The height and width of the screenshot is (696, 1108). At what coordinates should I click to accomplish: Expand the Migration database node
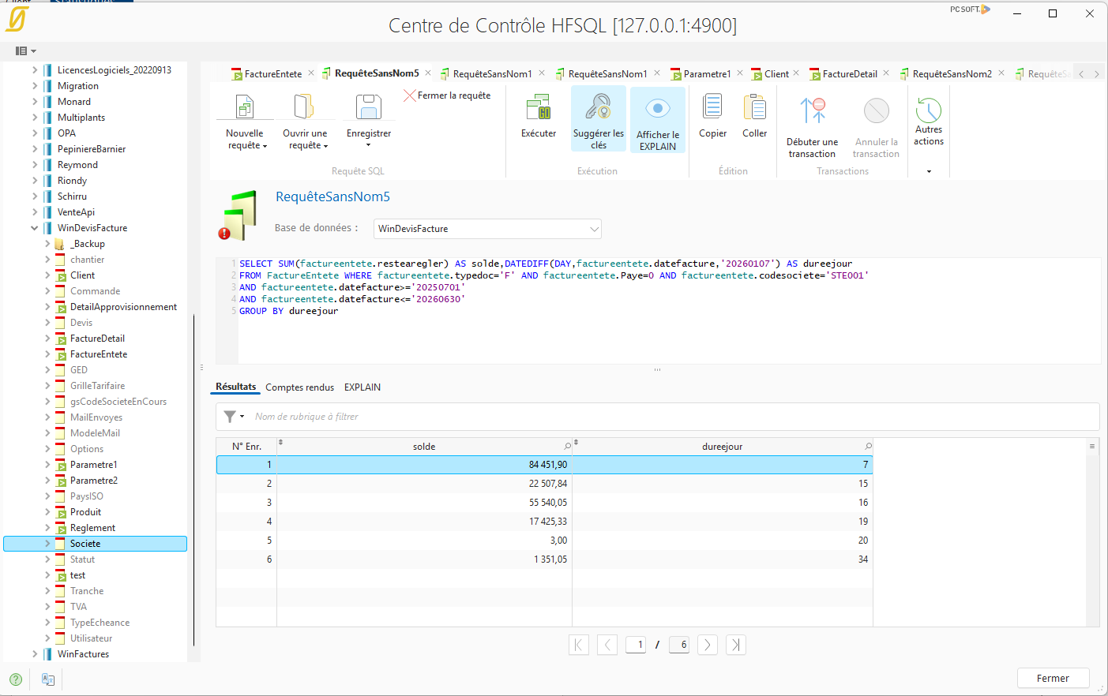[x=35, y=86]
